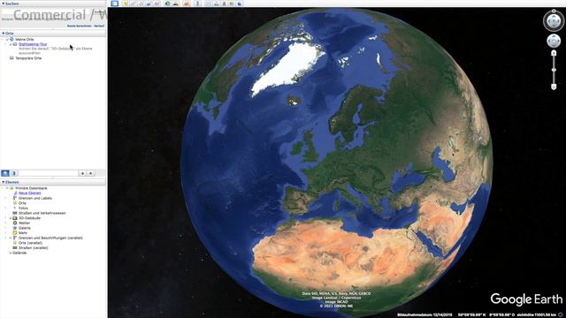Start recording a tour from the toolbar

coord(157,4)
